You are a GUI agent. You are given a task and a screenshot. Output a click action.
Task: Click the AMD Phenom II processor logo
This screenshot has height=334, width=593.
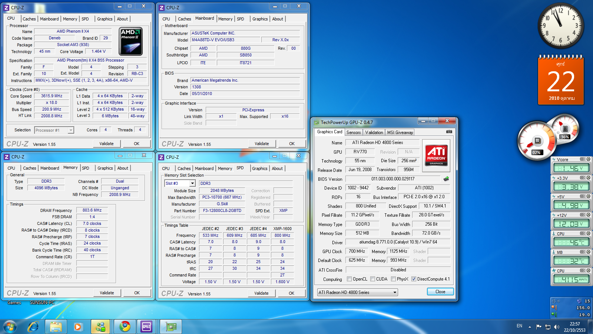130,42
